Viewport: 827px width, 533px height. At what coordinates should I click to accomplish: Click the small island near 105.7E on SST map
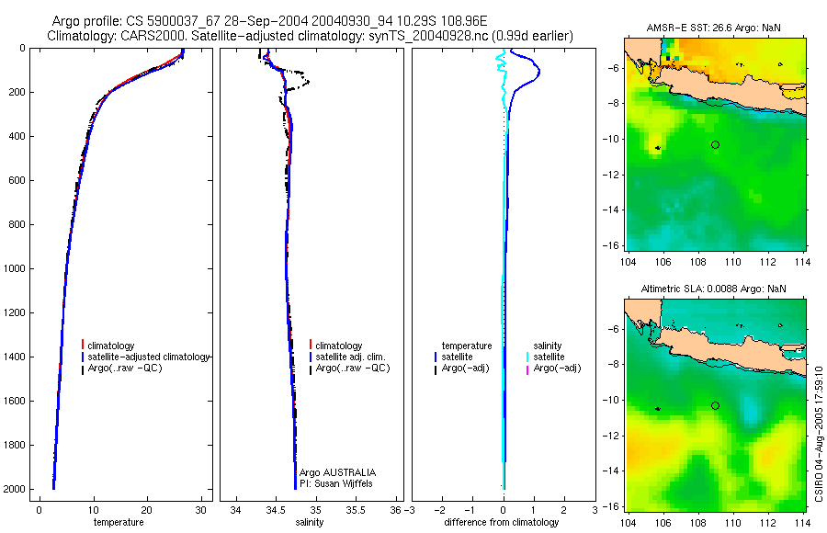pyautogui.click(x=657, y=148)
